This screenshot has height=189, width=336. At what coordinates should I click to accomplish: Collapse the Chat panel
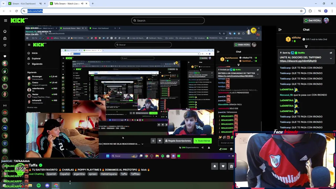pos(280,30)
